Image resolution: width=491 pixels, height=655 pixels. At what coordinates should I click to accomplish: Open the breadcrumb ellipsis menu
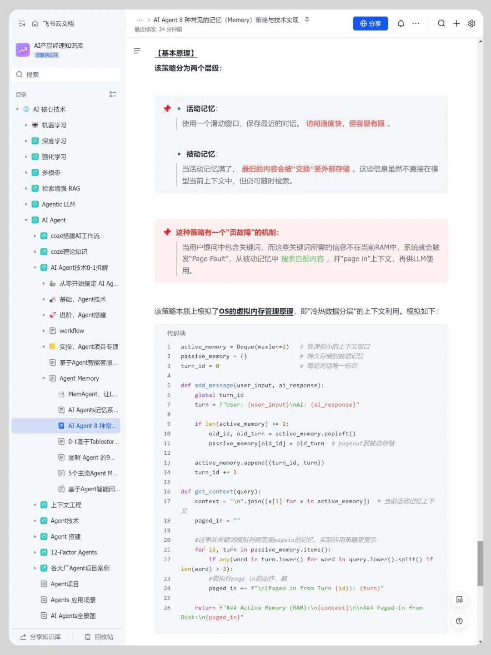pos(140,20)
